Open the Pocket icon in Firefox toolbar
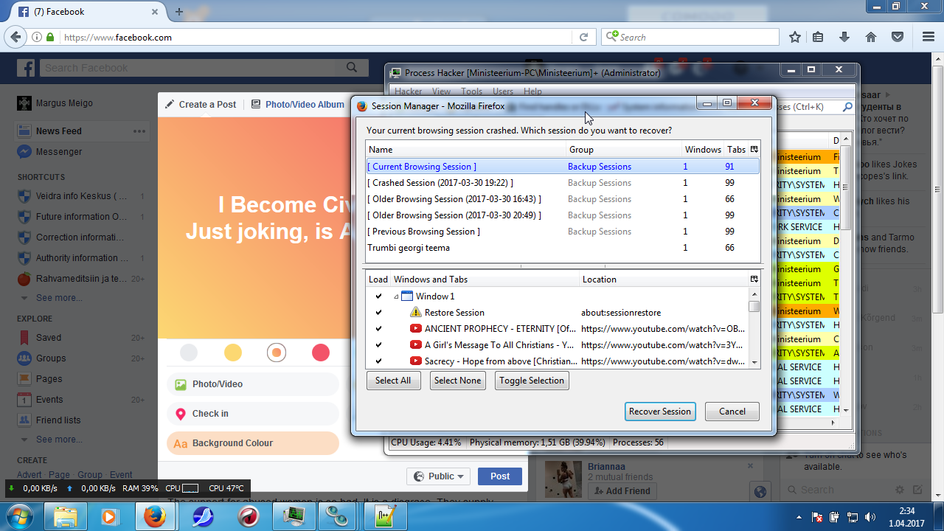 pos(898,37)
